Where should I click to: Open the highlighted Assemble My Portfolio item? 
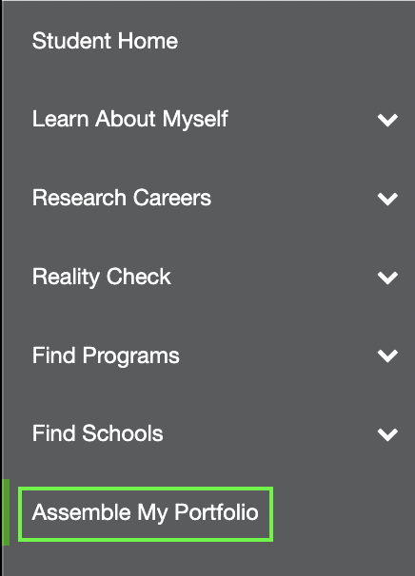(146, 514)
